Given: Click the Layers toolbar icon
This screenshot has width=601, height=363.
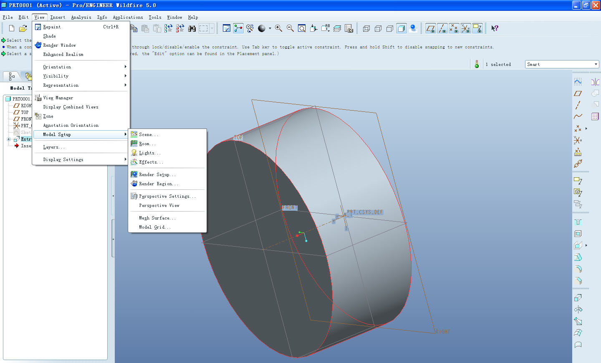Looking at the screenshot, I should tap(337, 28).
